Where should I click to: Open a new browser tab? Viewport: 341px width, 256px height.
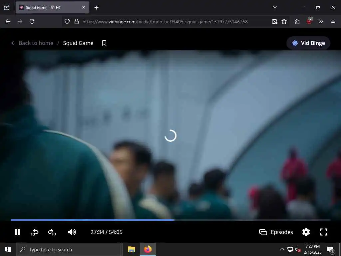96,8
